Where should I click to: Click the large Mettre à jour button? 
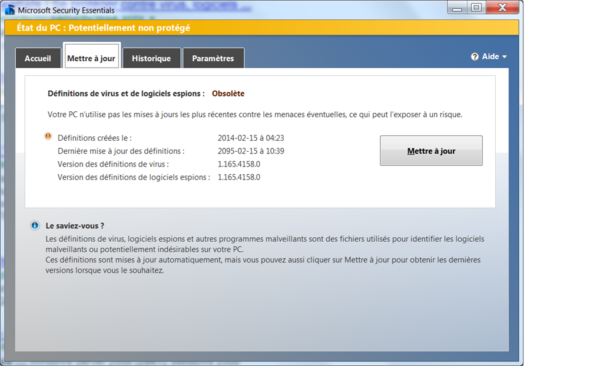click(431, 151)
